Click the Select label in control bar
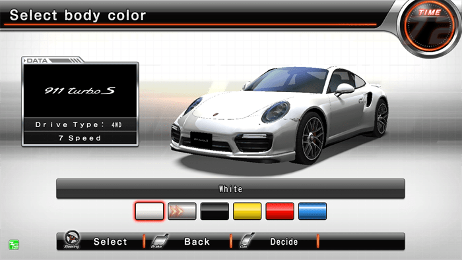Viewport: 462px width, 260px height. point(110,242)
